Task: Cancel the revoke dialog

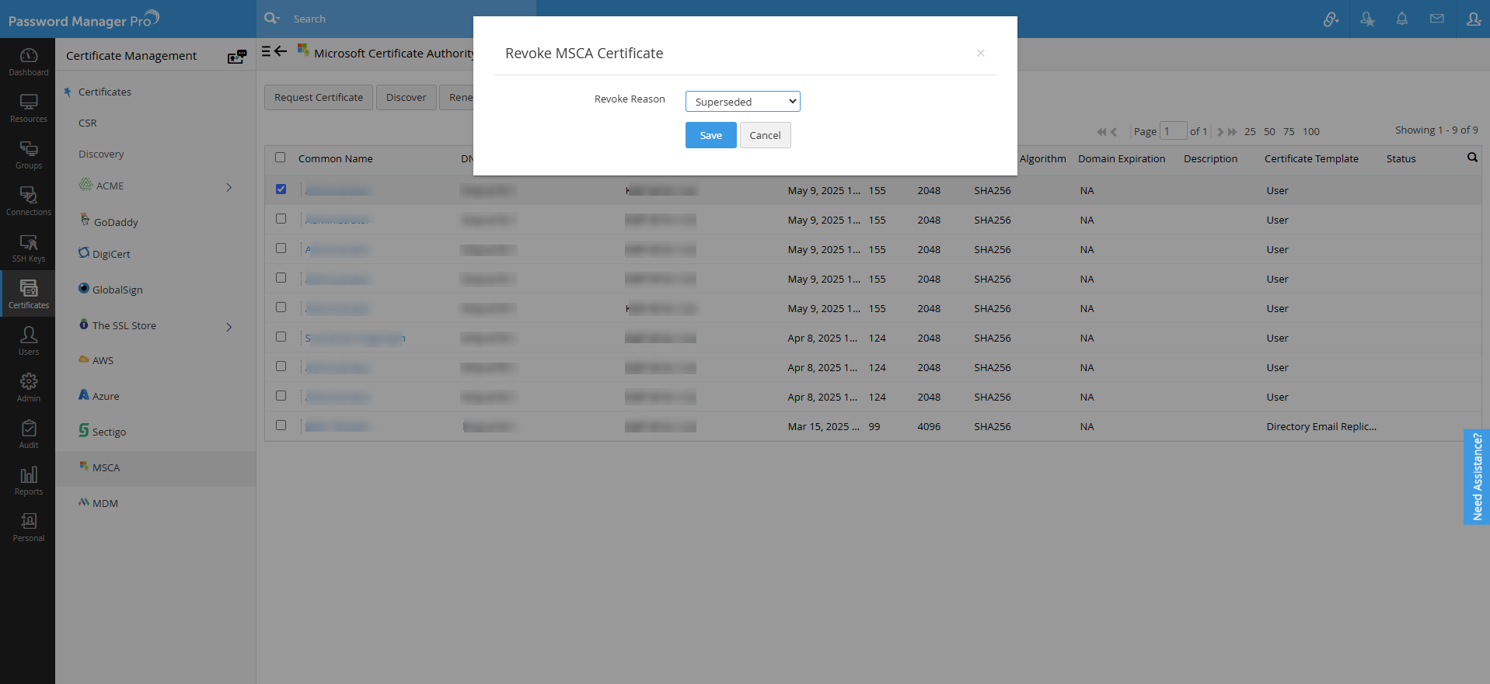Action: pos(765,135)
